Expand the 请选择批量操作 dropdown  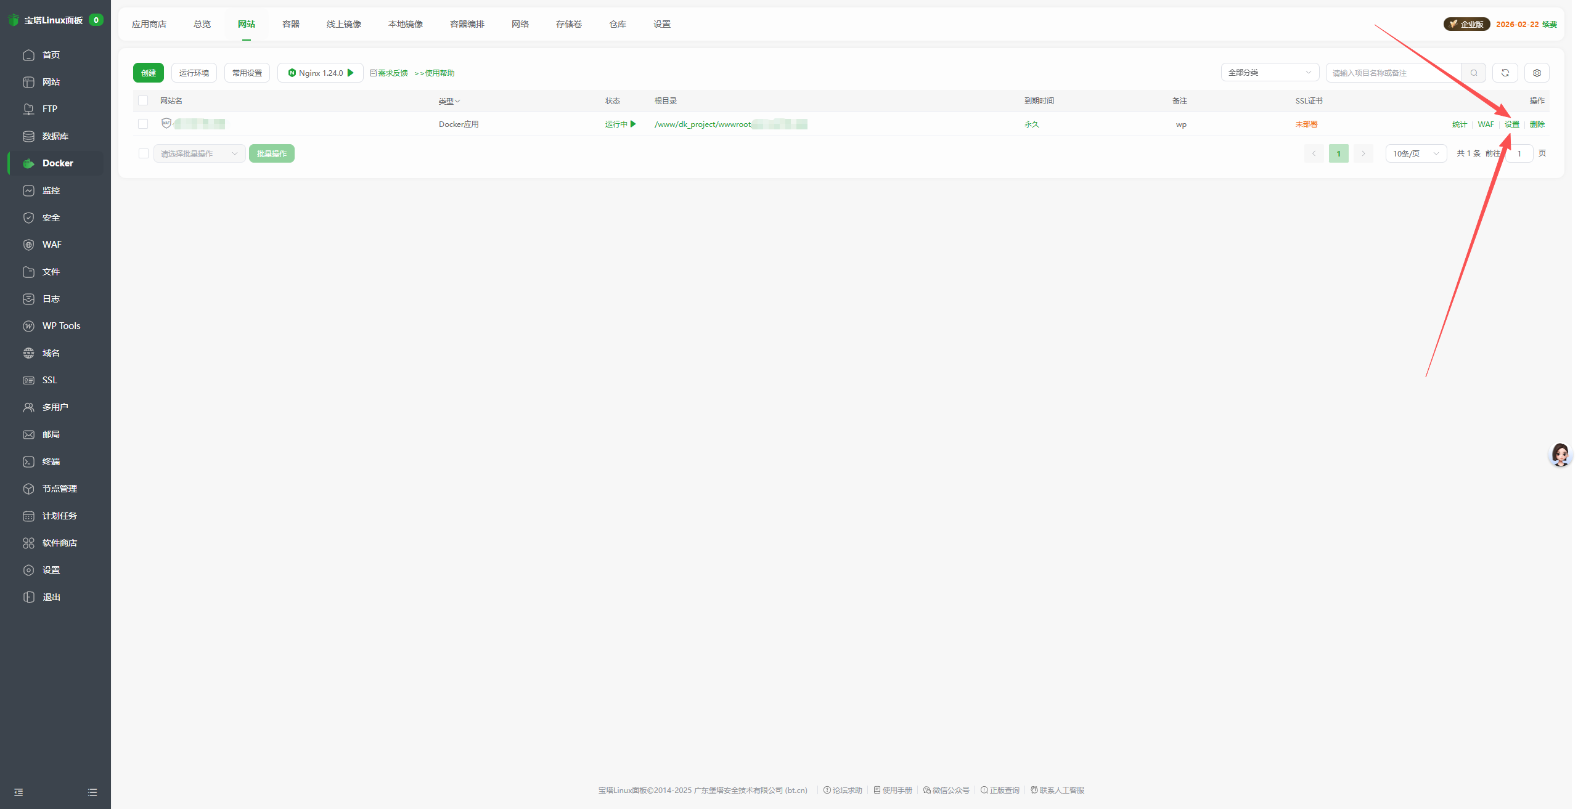point(198,153)
